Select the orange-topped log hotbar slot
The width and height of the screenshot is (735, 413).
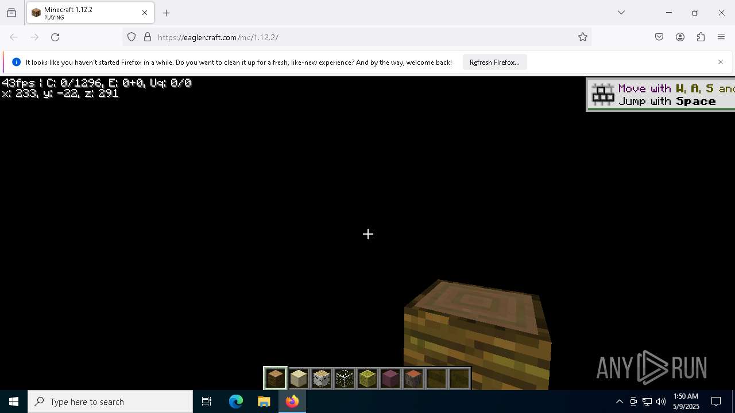click(x=413, y=379)
